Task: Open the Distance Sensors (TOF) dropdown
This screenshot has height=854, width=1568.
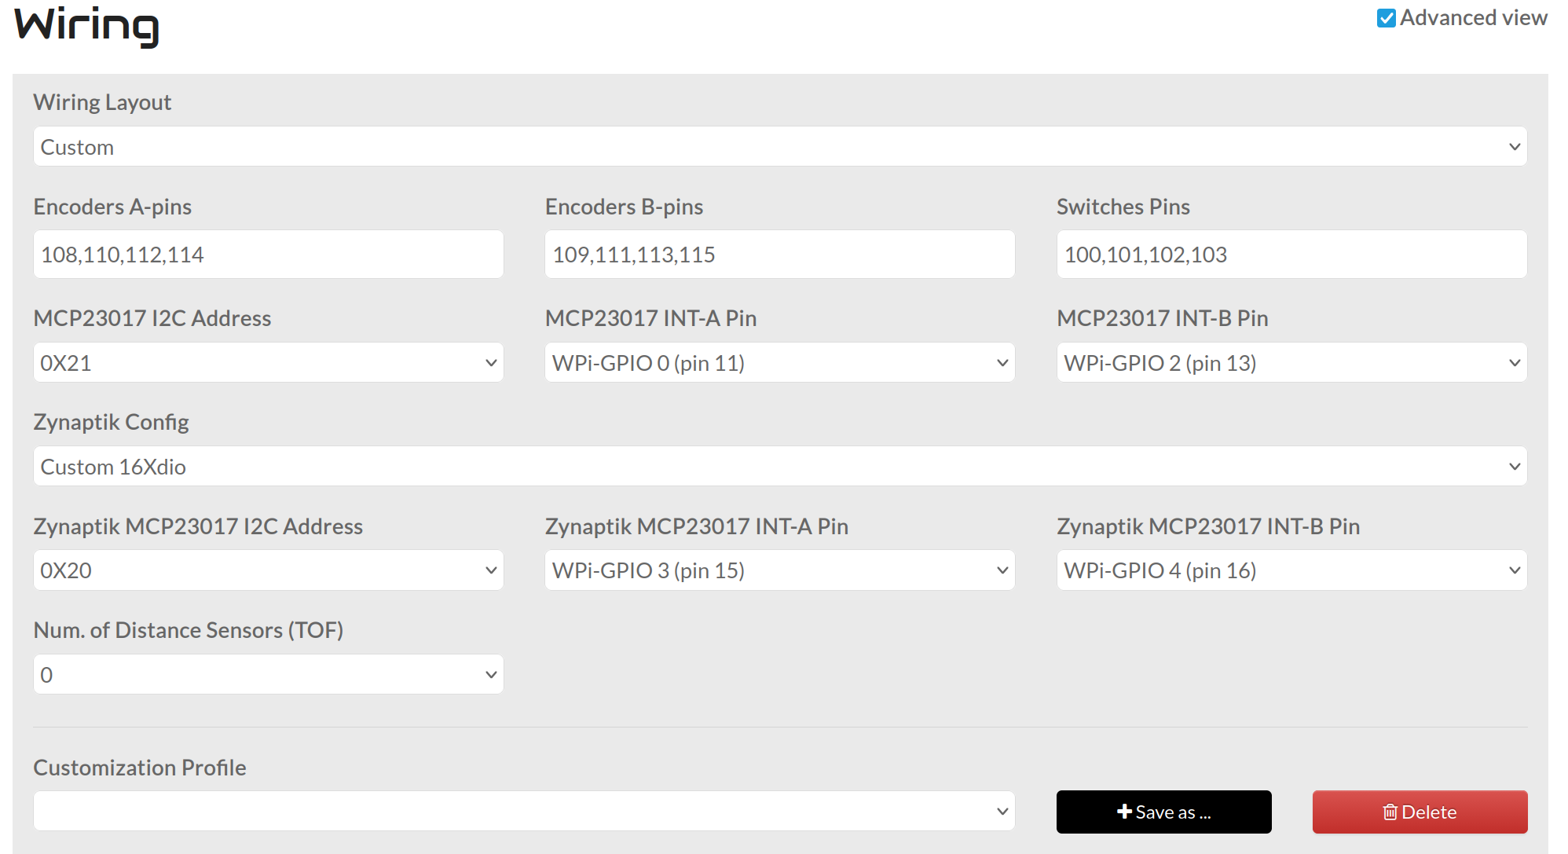Action: (x=268, y=675)
